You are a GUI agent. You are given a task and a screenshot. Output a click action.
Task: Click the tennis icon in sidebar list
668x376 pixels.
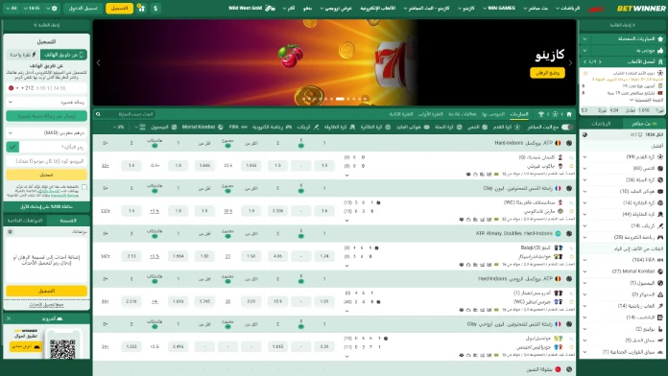tap(660, 168)
